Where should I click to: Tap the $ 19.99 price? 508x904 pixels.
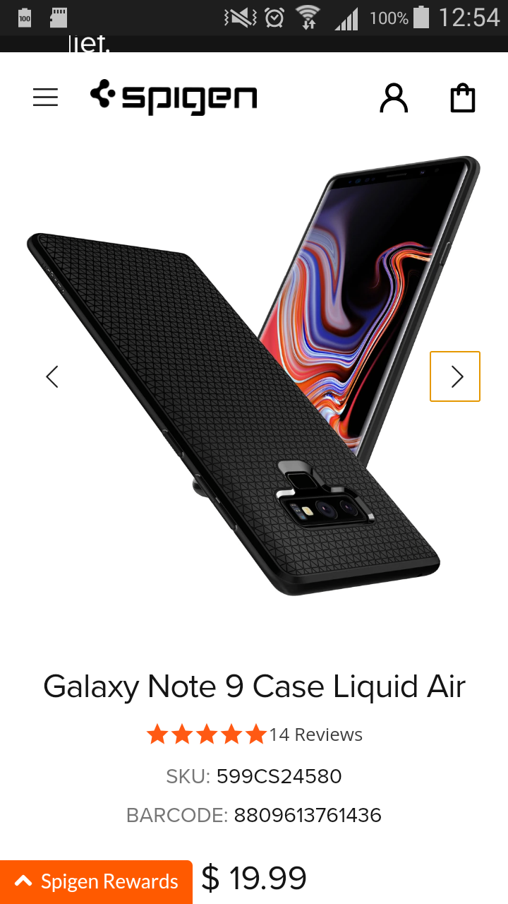point(254,879)
